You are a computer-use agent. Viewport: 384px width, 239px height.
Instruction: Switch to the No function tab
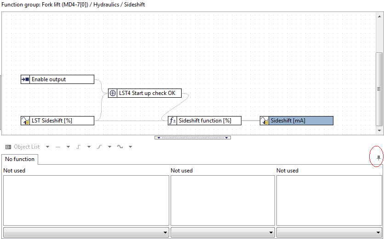(x=20, y=159)
